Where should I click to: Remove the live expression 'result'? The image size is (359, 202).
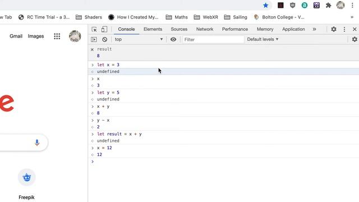(x=92, y=49)
